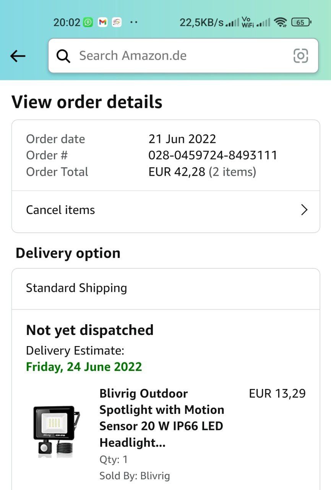Image resolution: width=331 pixels, height=490 pixels.
Task: Tap the WhatsApp Business notification icon
Action: [x=88, y=22]
